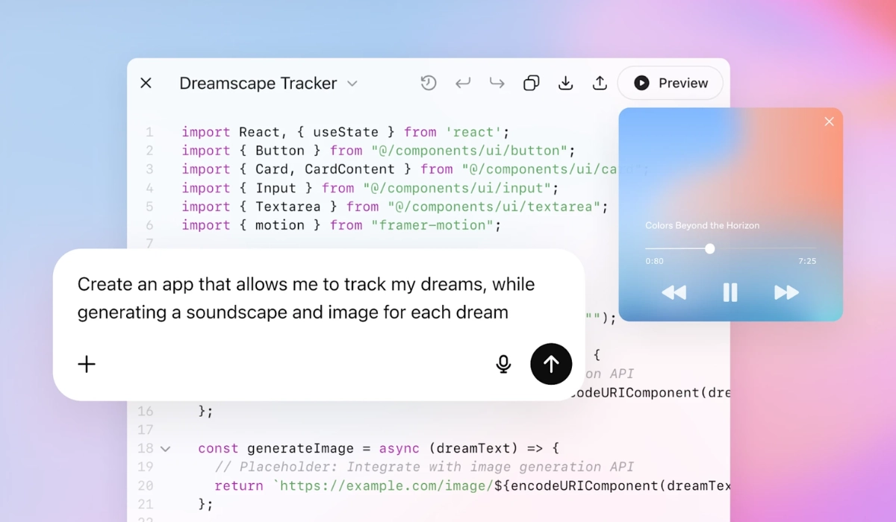
Task: Click the redo arrow icon
Action: pyautogui.click(x=497, y=84)
